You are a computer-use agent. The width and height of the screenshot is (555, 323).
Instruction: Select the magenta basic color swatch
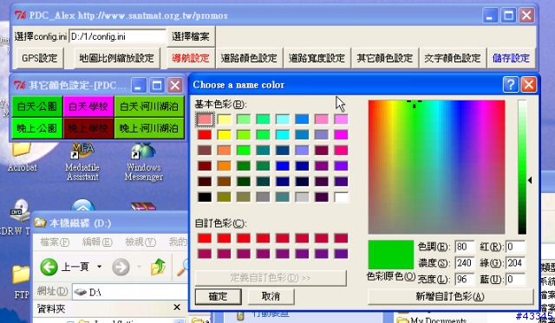tap(341, 134)
